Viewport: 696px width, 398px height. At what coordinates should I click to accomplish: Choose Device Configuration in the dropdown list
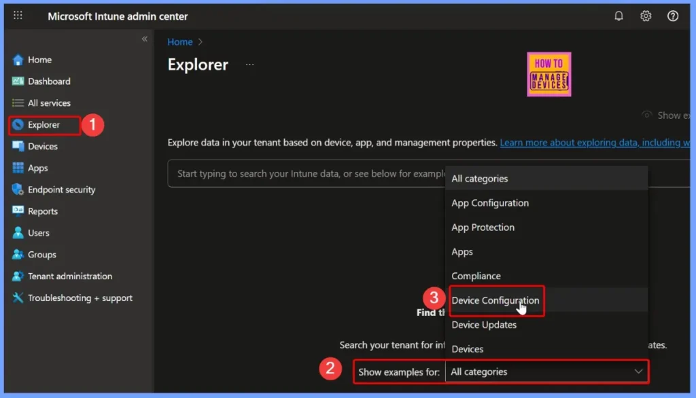pos(546,300)
